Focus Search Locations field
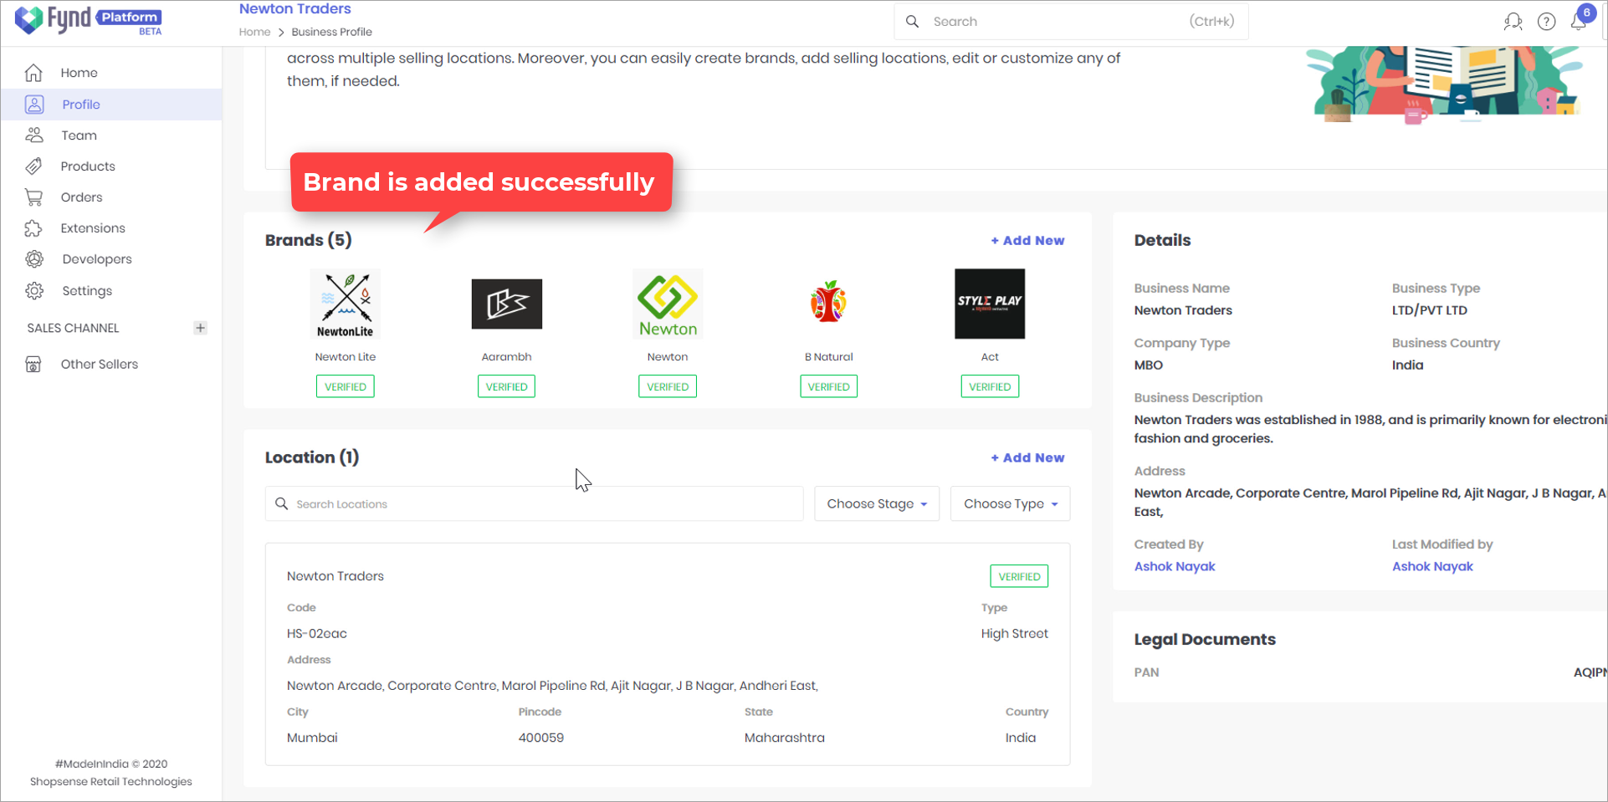This screenshot has width=1608, height=802. click(535, 503)
